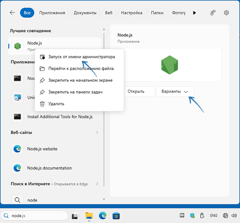Open volume control tray icon
This screenshot has height=223, width=240.
[234, 216]
